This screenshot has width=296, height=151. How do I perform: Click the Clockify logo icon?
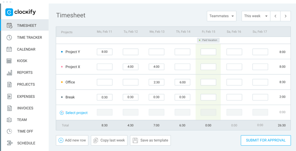9,12
